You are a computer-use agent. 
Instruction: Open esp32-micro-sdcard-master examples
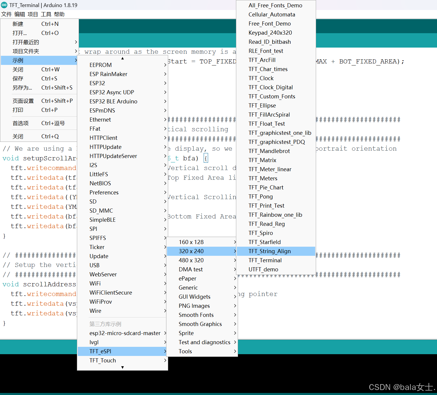tap(122, 333)
